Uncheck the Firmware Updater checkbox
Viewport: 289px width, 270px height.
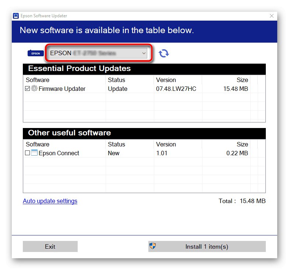tap(27, 89)
